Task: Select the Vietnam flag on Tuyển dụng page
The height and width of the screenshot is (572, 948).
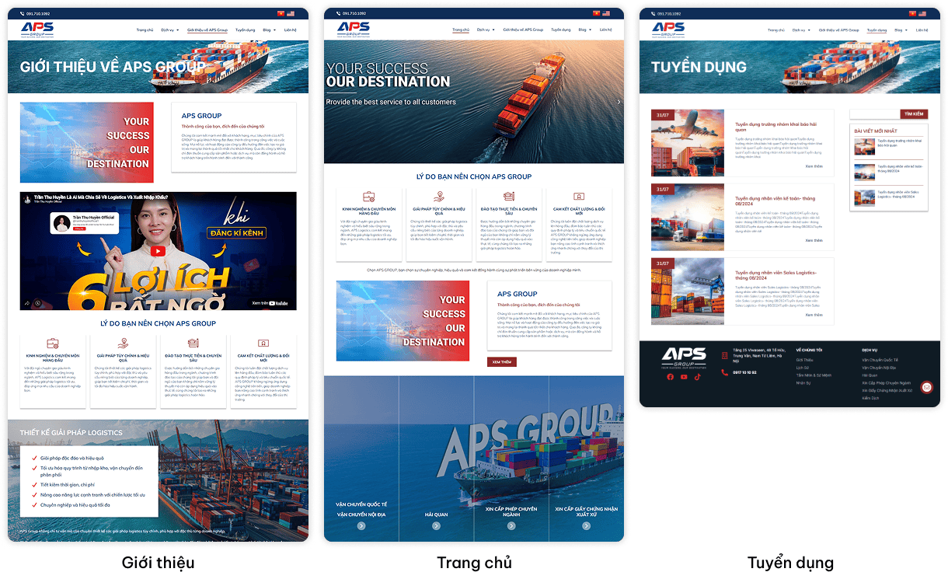Action: [x=914, y=13]
